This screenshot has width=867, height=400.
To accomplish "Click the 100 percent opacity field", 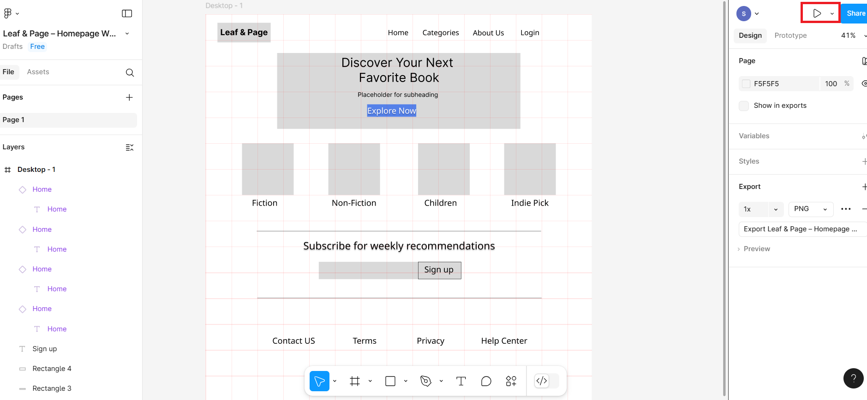I will [x=831, y=84].
